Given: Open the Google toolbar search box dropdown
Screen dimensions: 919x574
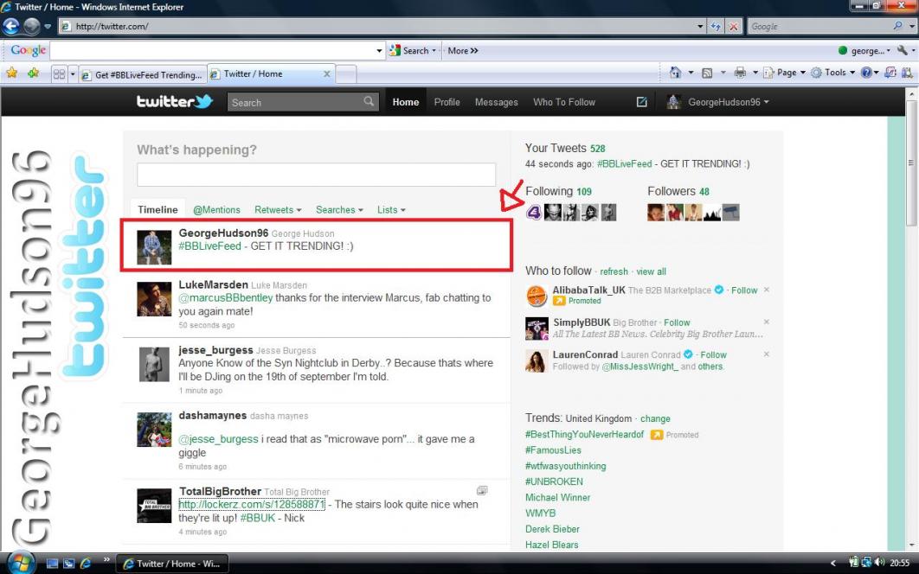Looking at the screenshot, I should tap(379, 51).
